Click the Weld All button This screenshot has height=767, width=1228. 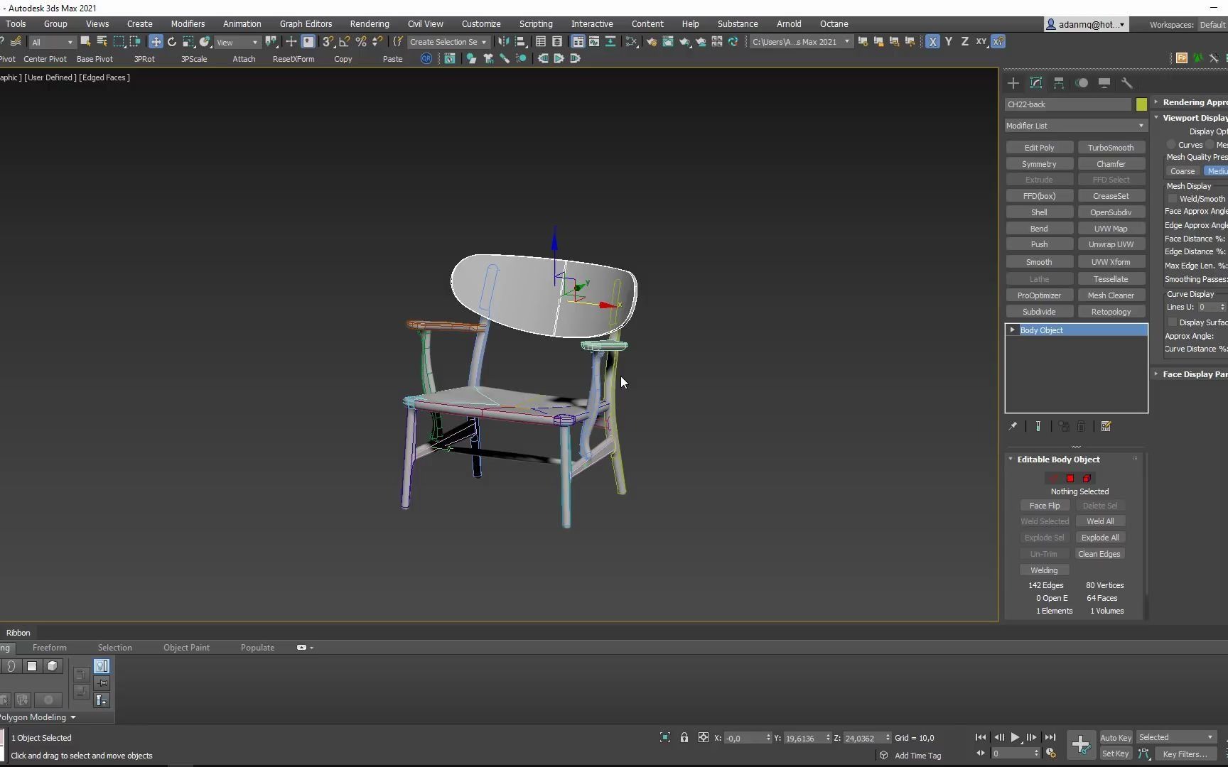1099,521
